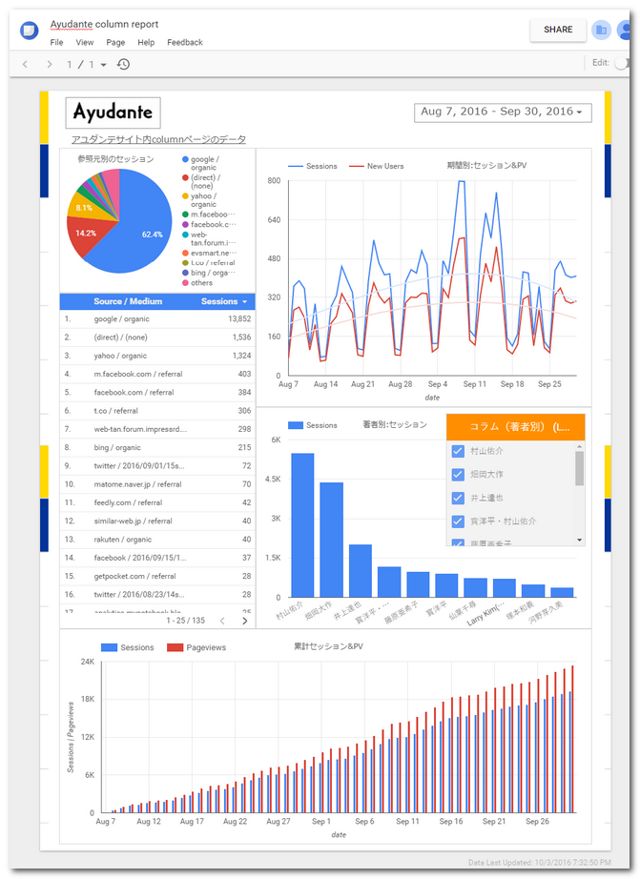This screenshot has width=640, height=879.
Task: Click the author filter scrollbar thumb
Action: [579, 468]
